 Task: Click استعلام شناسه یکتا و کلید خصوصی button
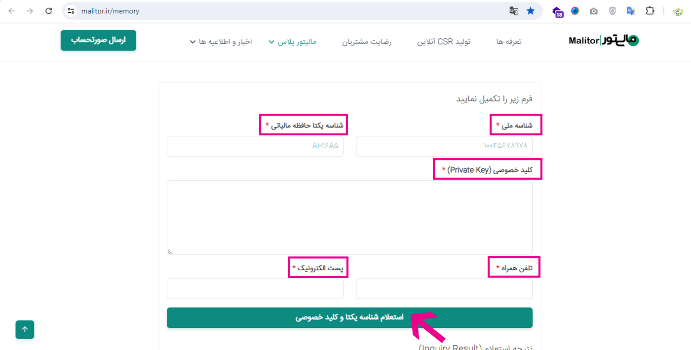pyautogui.click(x=349, y=318)
